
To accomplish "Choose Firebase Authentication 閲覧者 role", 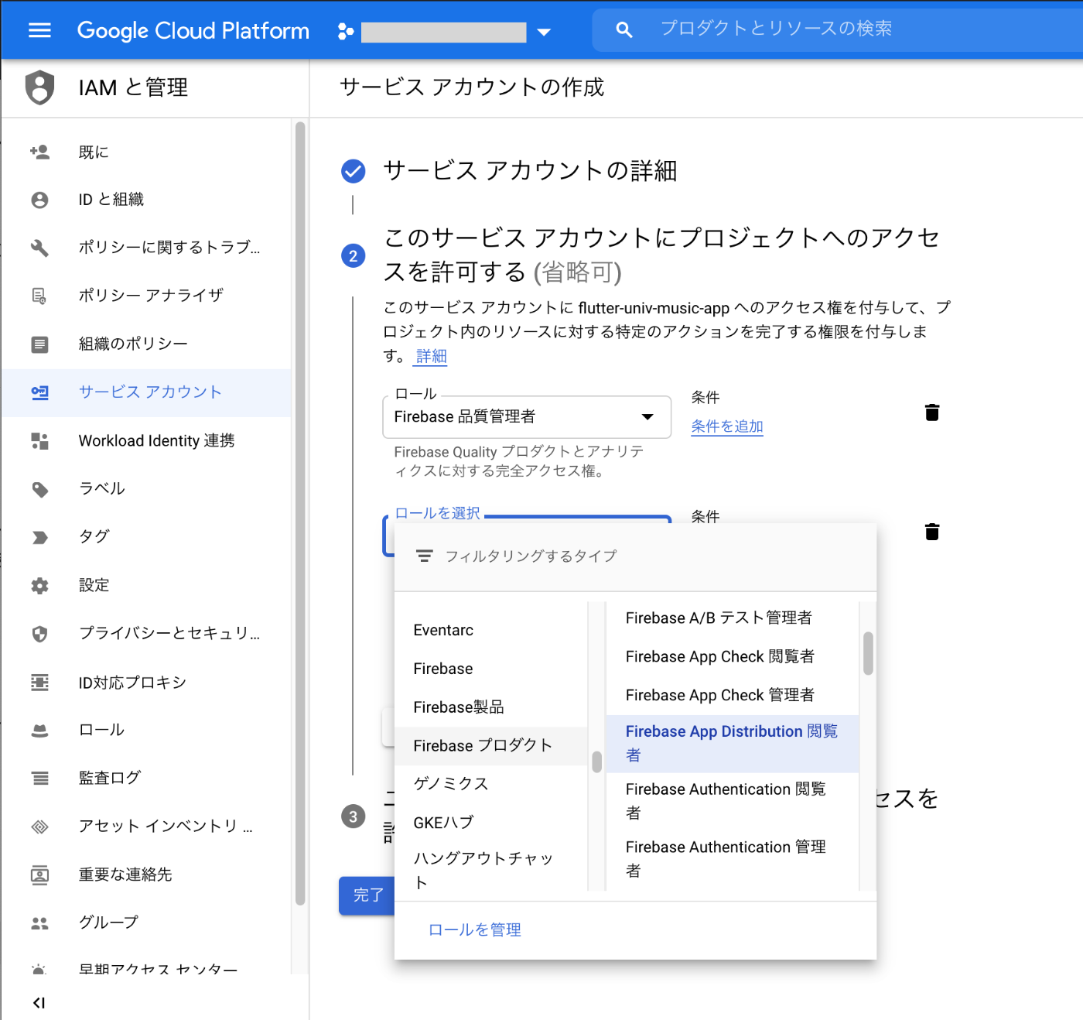I will click(x=732, y=801).
